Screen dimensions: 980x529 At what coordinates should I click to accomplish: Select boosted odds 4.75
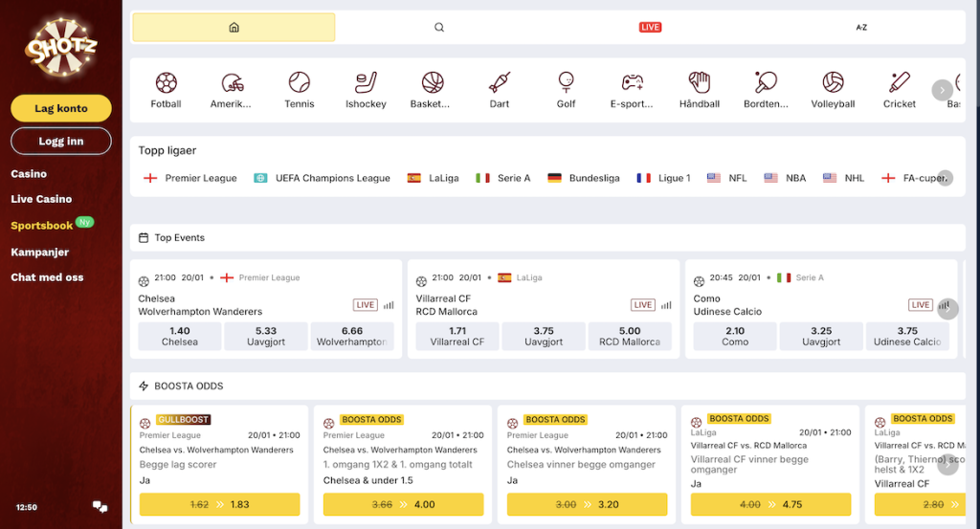coord(770,504)
